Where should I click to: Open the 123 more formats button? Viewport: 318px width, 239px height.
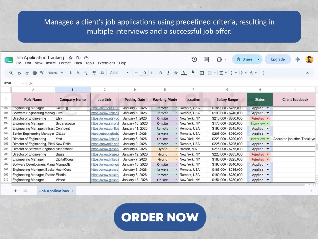click(102, 73)
